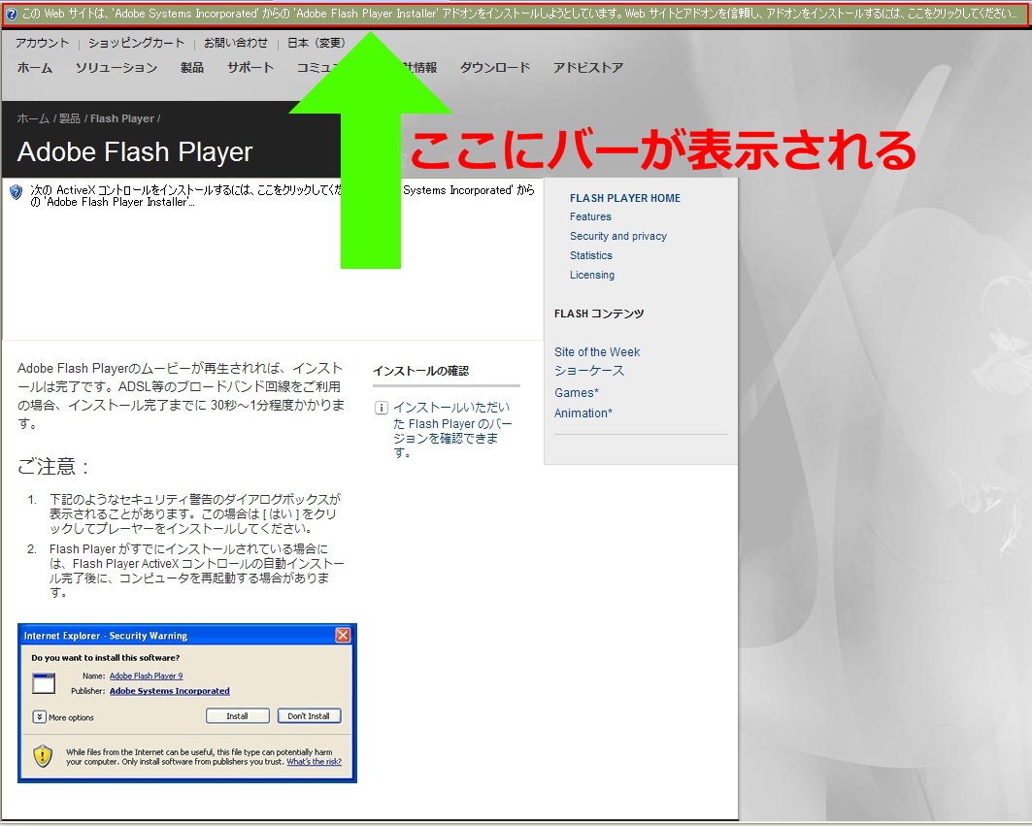1032x826 pixels.
Task: Open FLASH PLAYER HOME link
Action: coord(625,198)
